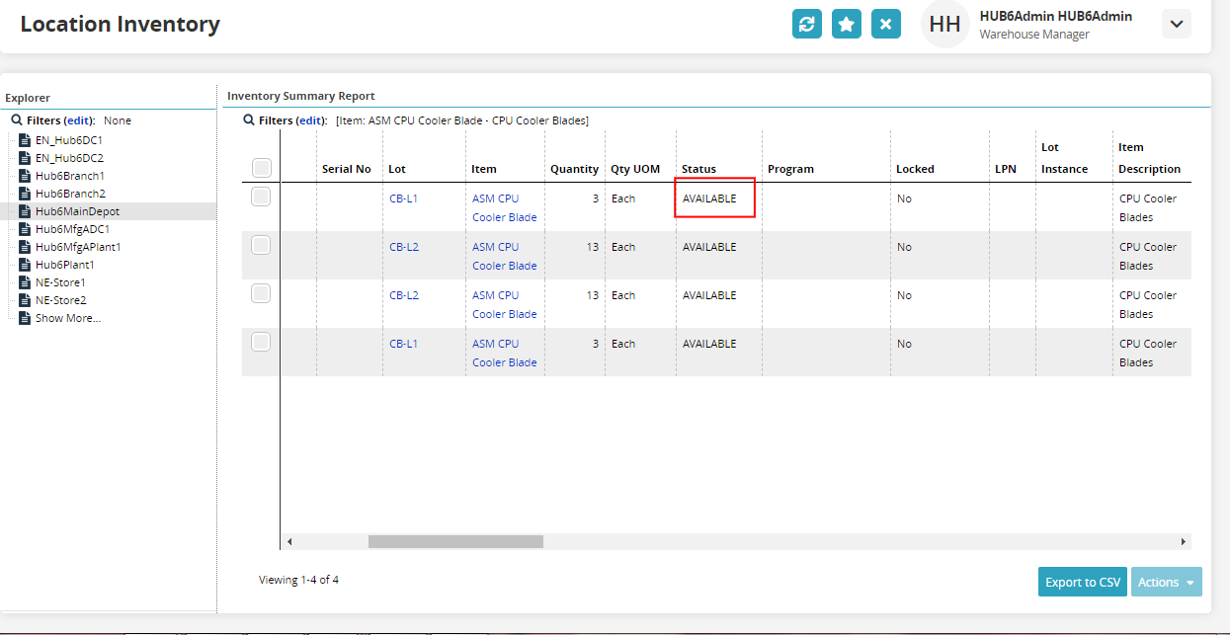Screen dimensions: 1230x635
Task: Toggle the select-all checkbox in table header
Action: [262, 168]
